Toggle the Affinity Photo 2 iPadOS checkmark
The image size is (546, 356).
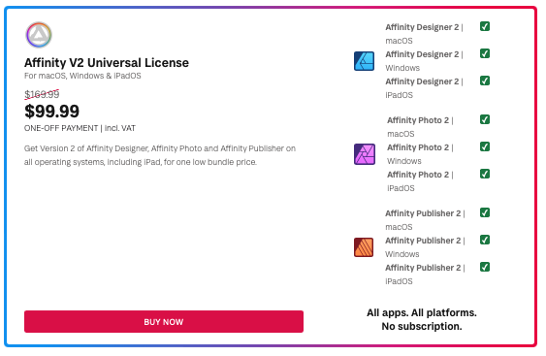[x=485, y=174]
